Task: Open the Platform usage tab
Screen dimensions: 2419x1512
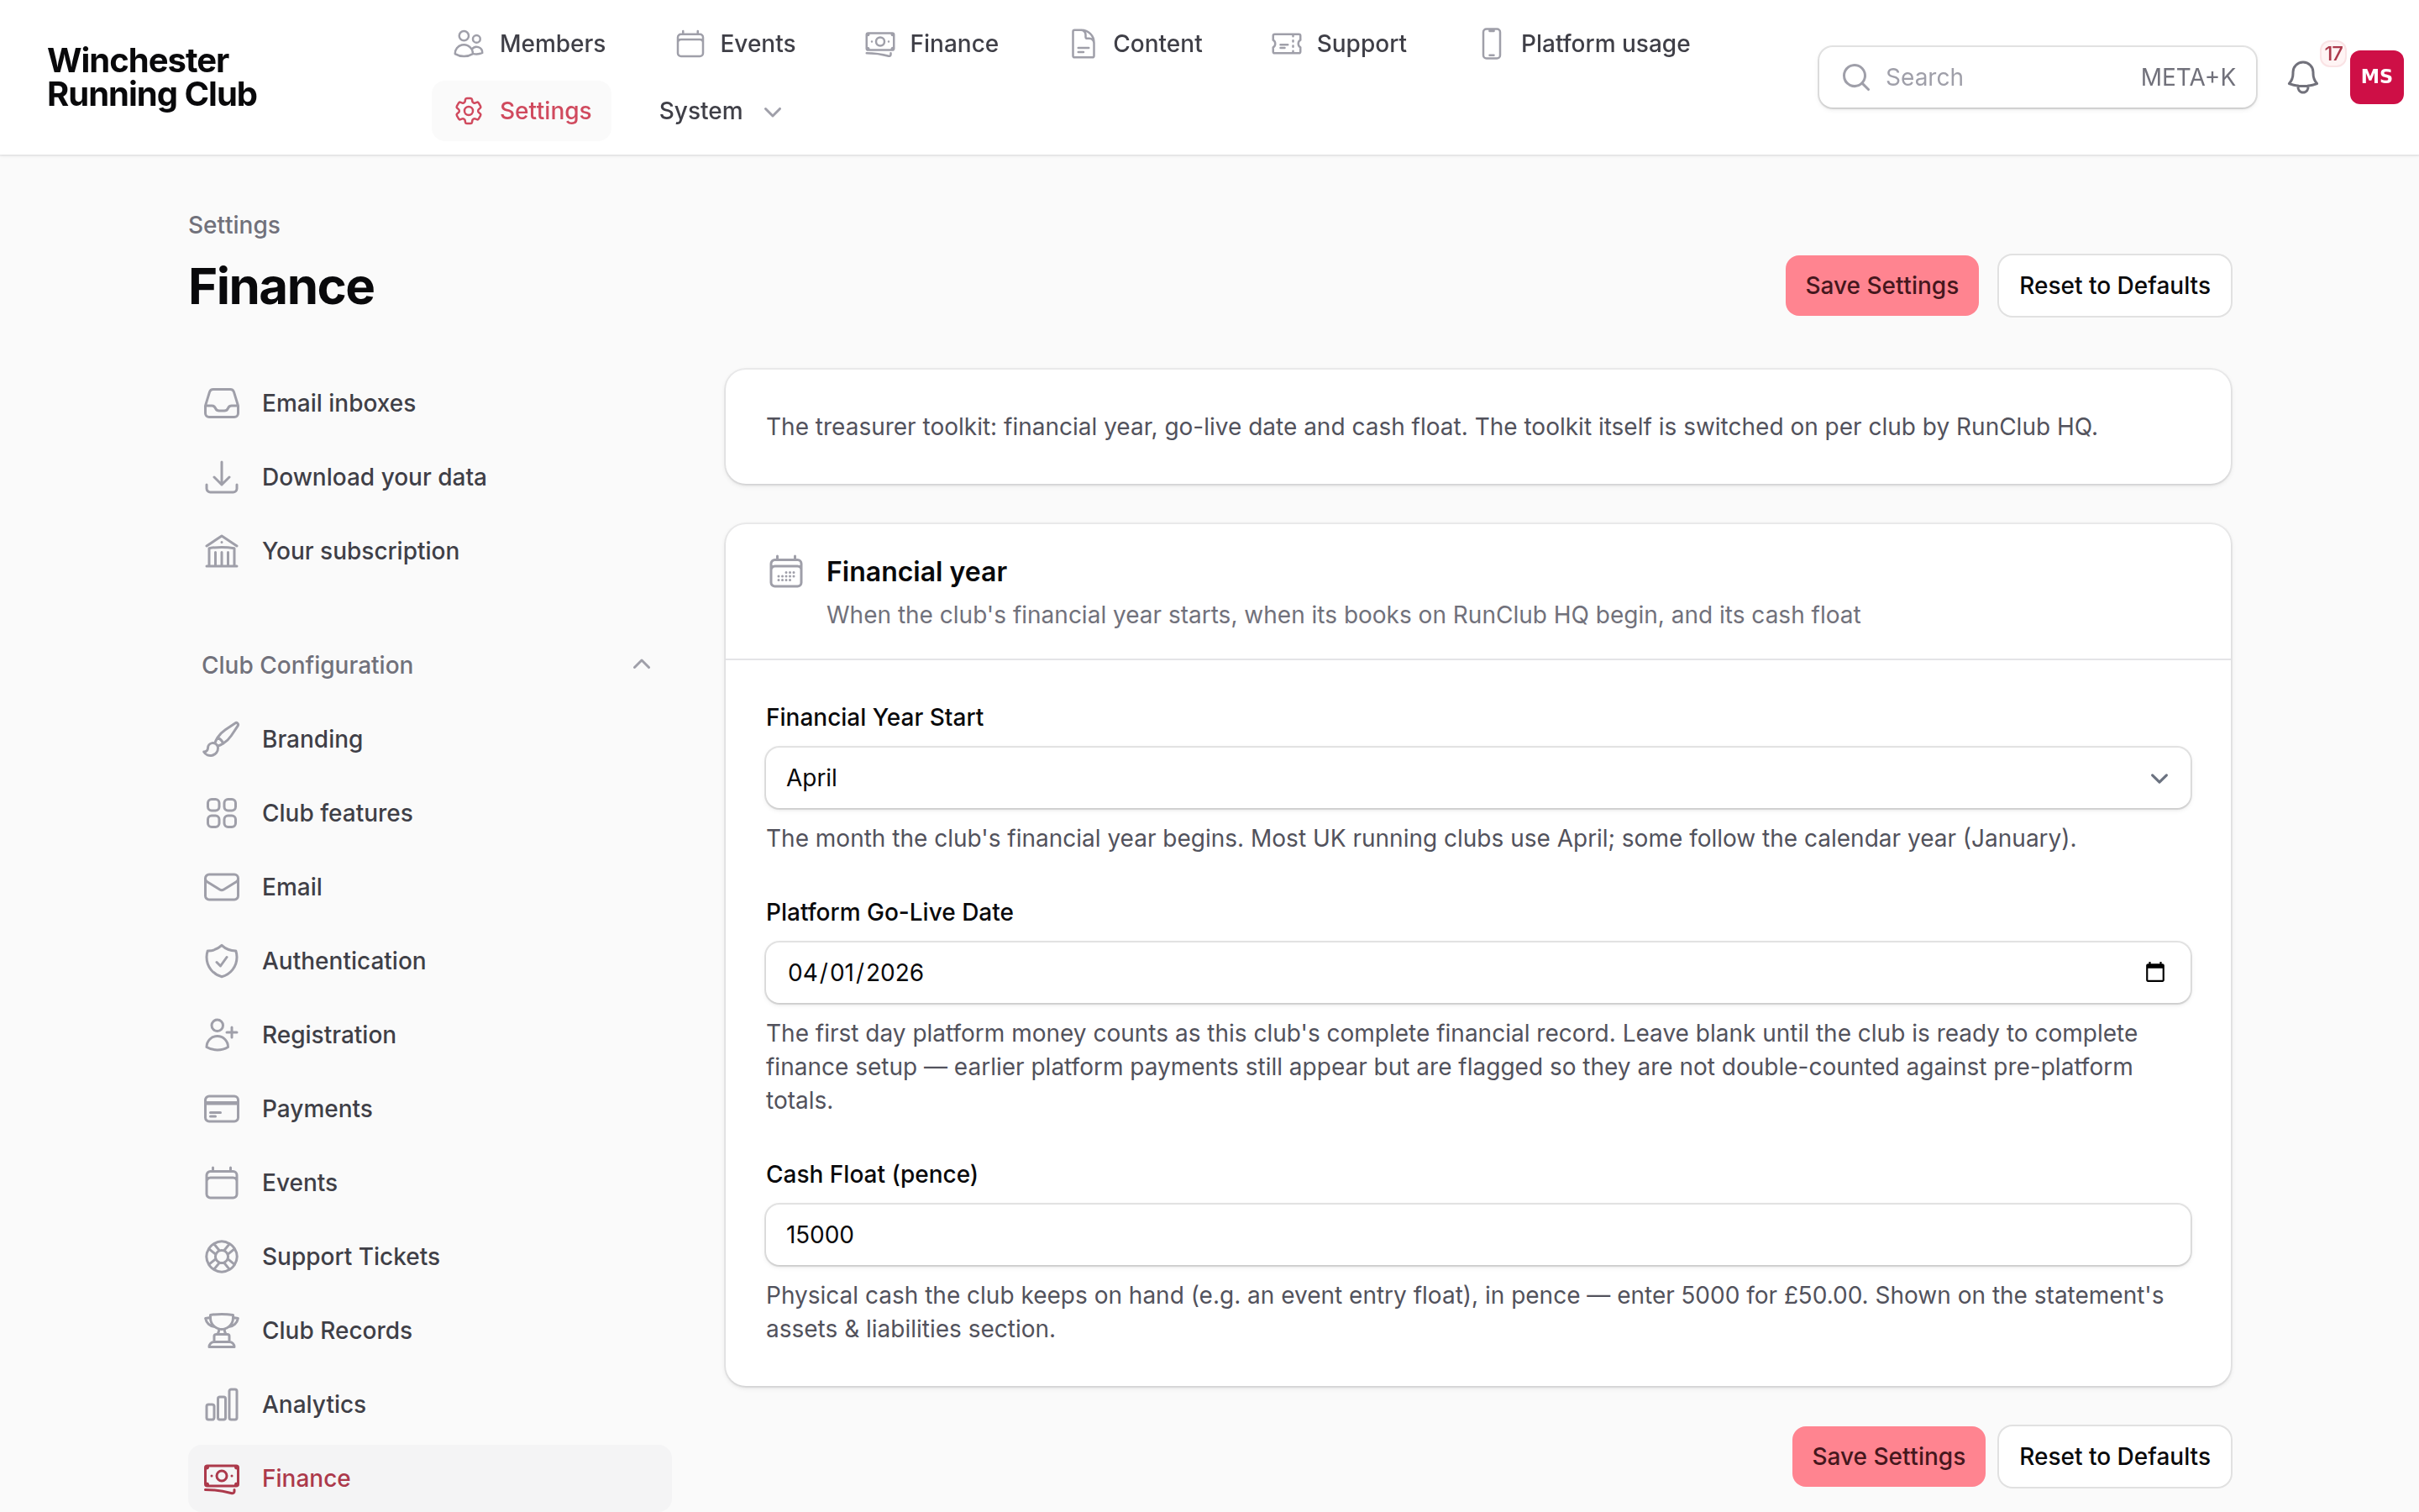Action: click(1584, 44)
